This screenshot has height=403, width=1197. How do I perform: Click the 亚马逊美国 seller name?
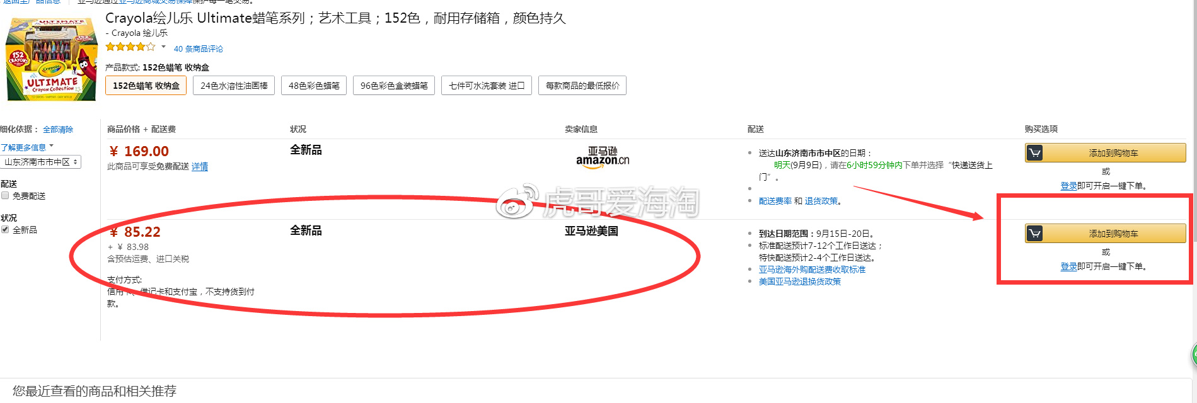pos(591,231)
